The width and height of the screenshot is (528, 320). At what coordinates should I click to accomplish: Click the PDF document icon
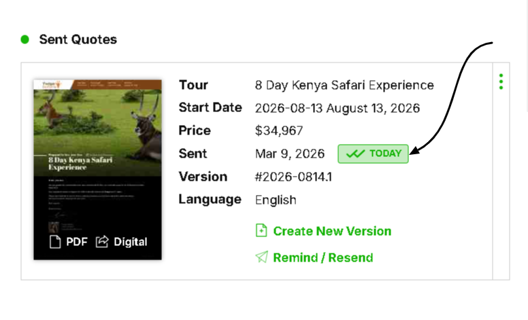(x=56, y=241)
